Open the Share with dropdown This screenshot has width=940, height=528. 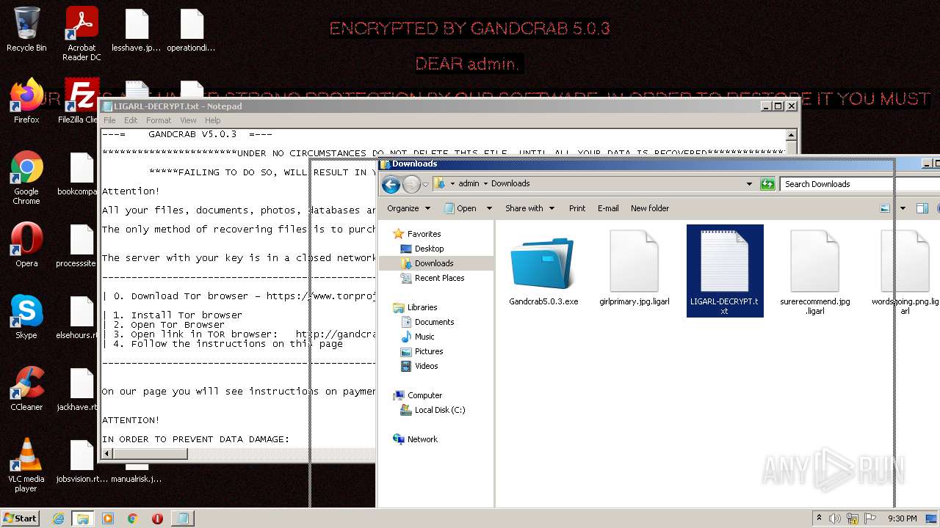click(529, 208)
